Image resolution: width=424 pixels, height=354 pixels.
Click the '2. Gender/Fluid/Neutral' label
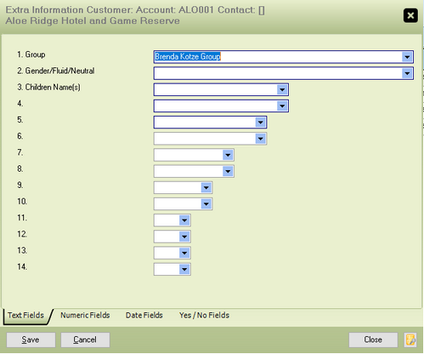point(56,71)
